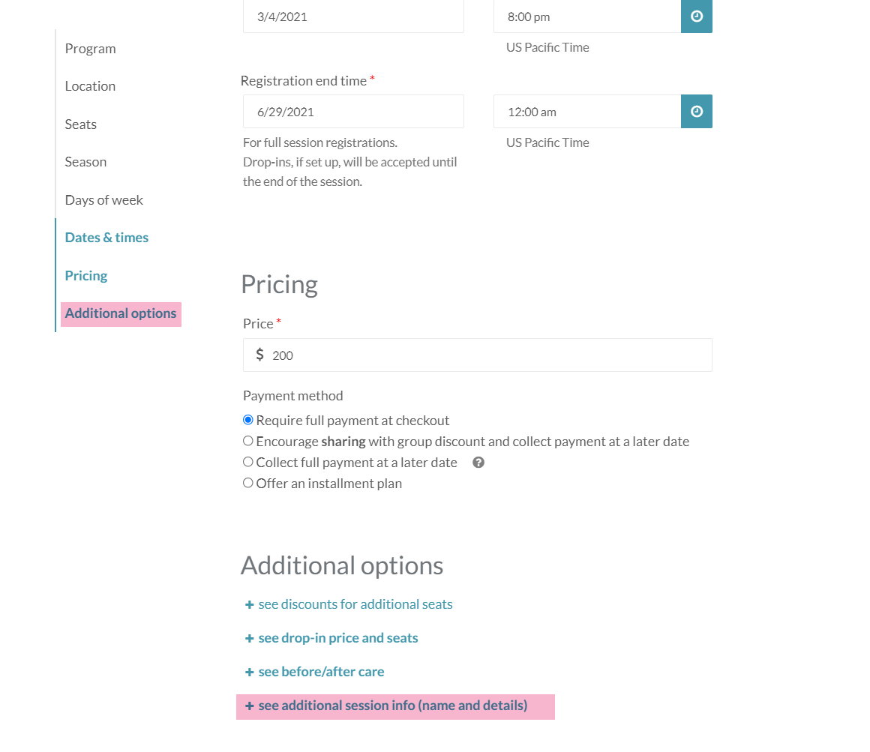Choose Encourage sharing with group discount option
The width and height of the screenshot is (870, 752).
(248, 441)
